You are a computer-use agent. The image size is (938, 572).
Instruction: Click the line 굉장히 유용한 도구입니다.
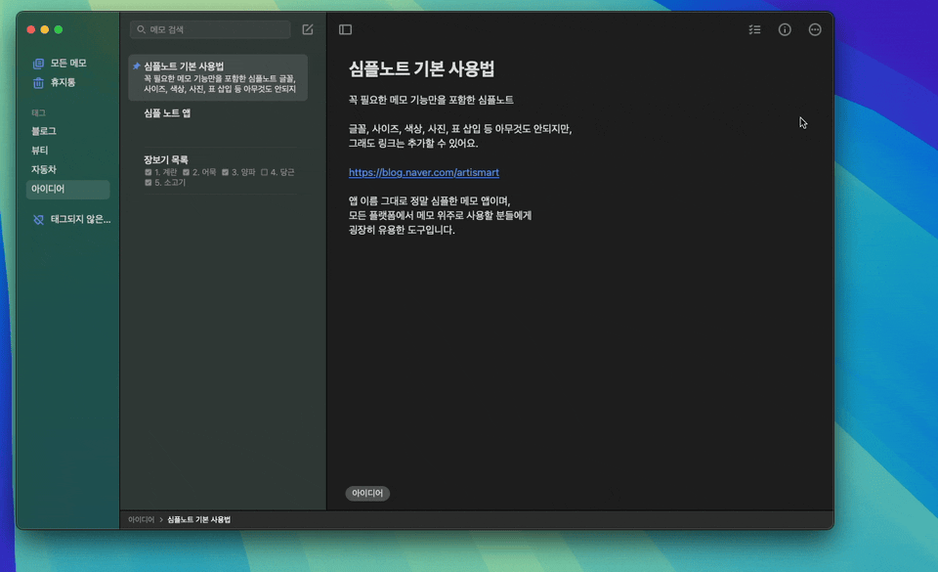pos(402,230)
